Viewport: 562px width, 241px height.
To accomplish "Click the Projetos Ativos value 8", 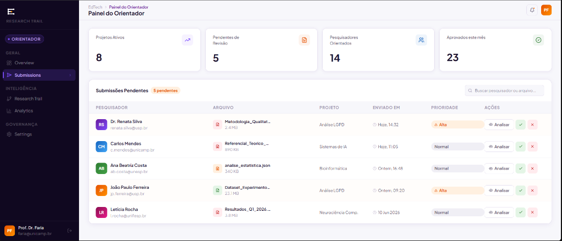I will tap(99, 58).
